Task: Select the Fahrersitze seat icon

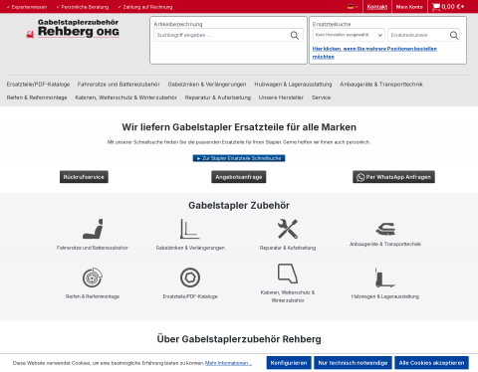Action: [93, 229]
